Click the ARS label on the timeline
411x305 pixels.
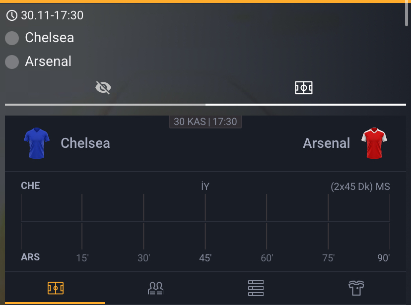(30, 257)
